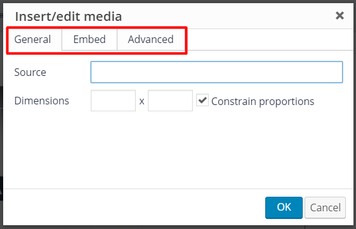The height and width of the screenshot is (229, 356).
Task: Click the height dimension field
Action: (x=170, y=101)
